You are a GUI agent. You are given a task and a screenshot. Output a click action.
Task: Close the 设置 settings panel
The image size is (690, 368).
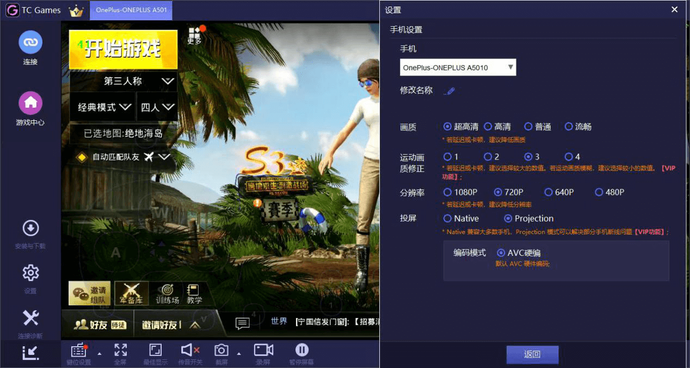click(x=675, y=9)
